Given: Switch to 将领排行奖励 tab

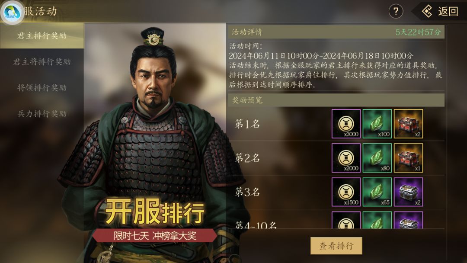Looking at the screenshot, I should [x=42, y=87].
